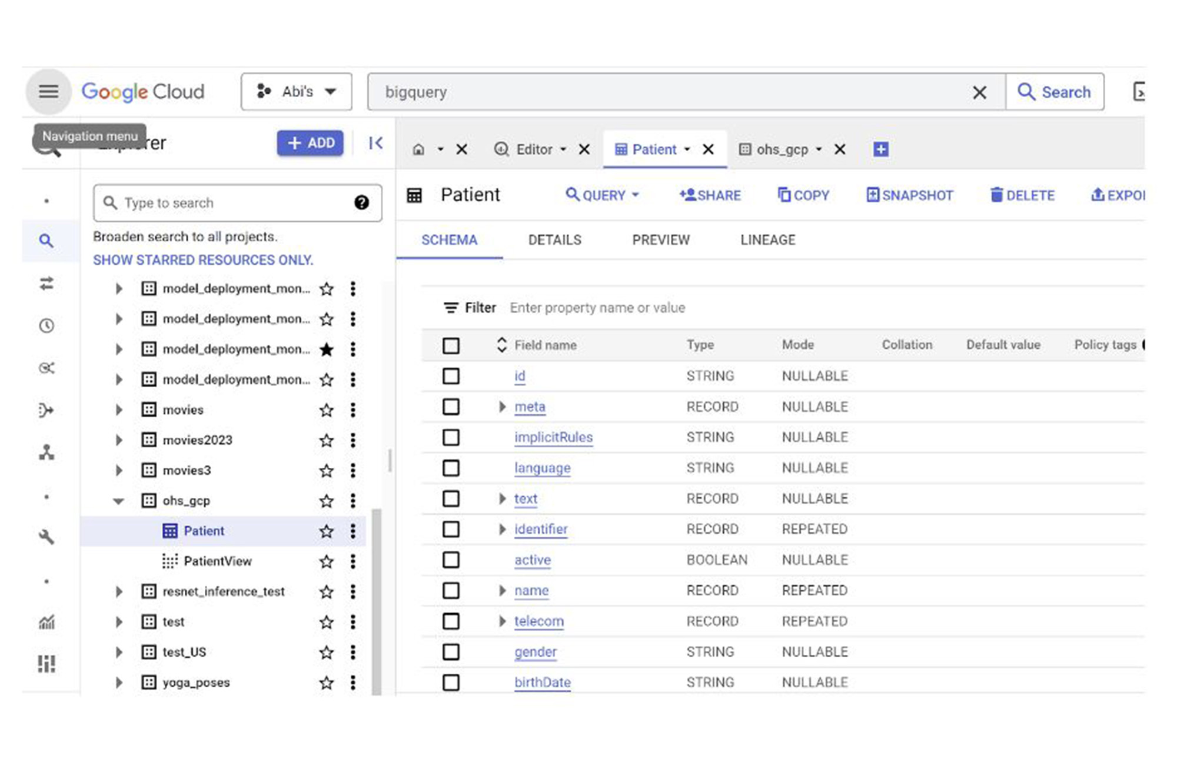The width and height of the screenshot is (1177, 762).
Task: Open Cloud Shell icon at top right
Action: 1139,92
